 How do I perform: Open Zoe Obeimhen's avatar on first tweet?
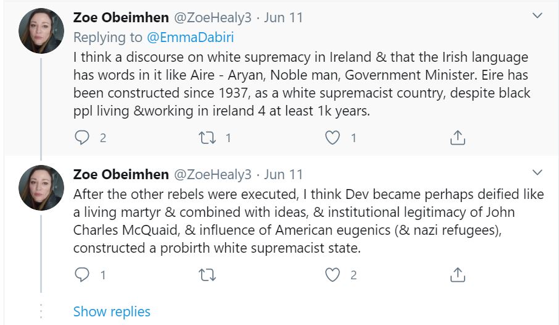tap(41, 31)
